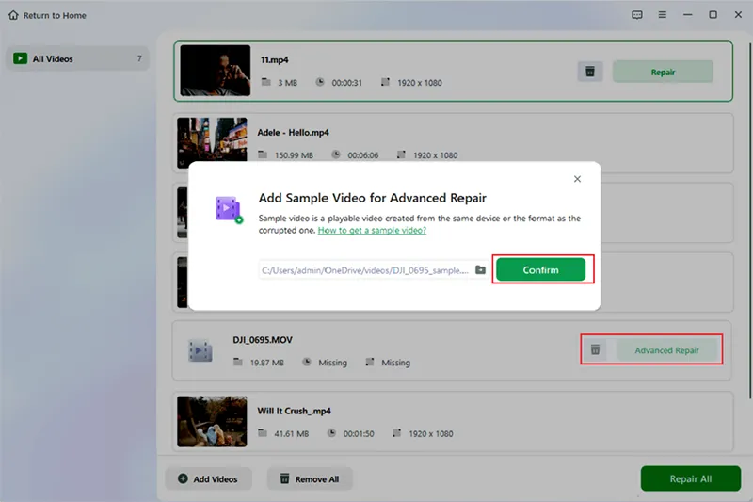Click the 00:06:06 duration value

362,155
